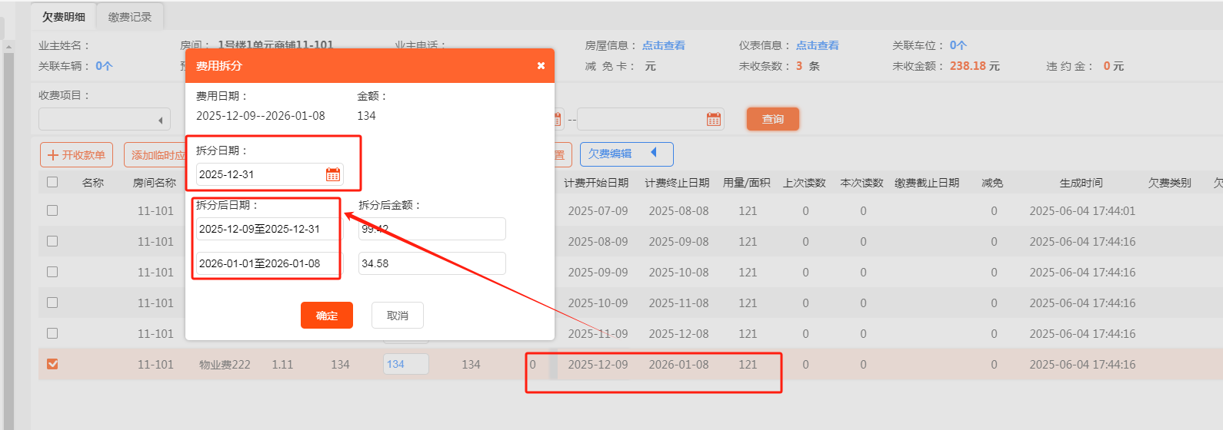
Task: Click the left scrollbar's up arrow
Action: point(8,47)
